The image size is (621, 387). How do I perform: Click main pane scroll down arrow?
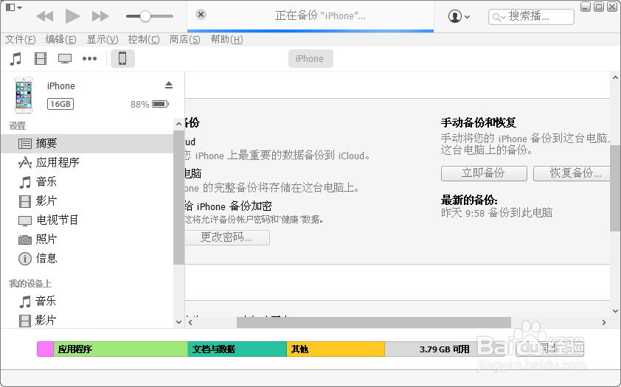coord(615,311)
